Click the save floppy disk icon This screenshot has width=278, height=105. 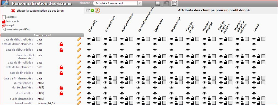[158, 3]
